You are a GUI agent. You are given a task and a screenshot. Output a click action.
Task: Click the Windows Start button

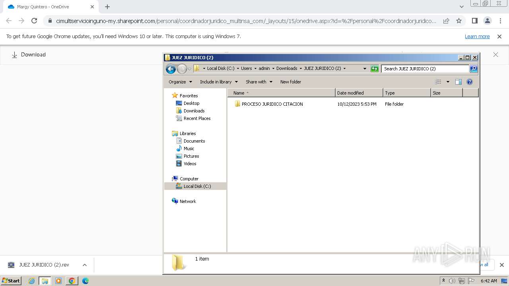point(11,281)
